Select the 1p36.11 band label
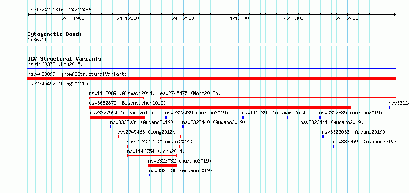This screenshot has width=409, height=193. [x=37, y=40]
